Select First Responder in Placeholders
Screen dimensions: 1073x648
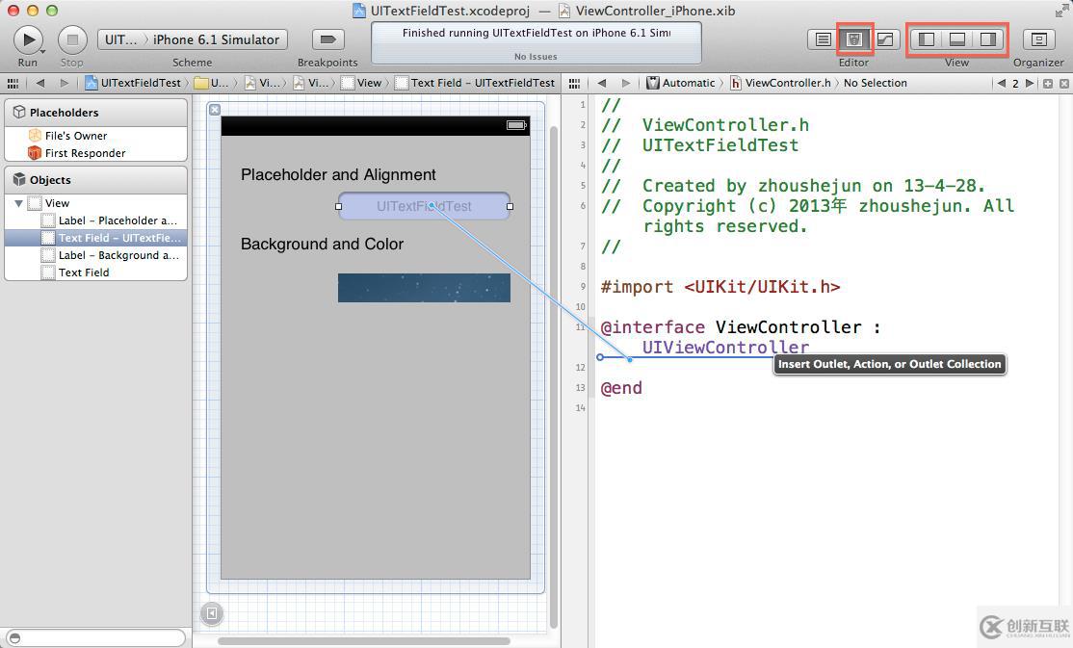point(84,153)
